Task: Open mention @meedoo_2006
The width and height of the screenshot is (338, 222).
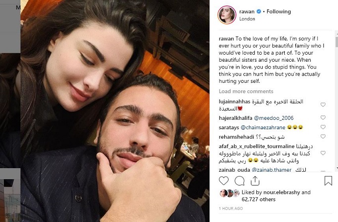Action: (274, 118)
